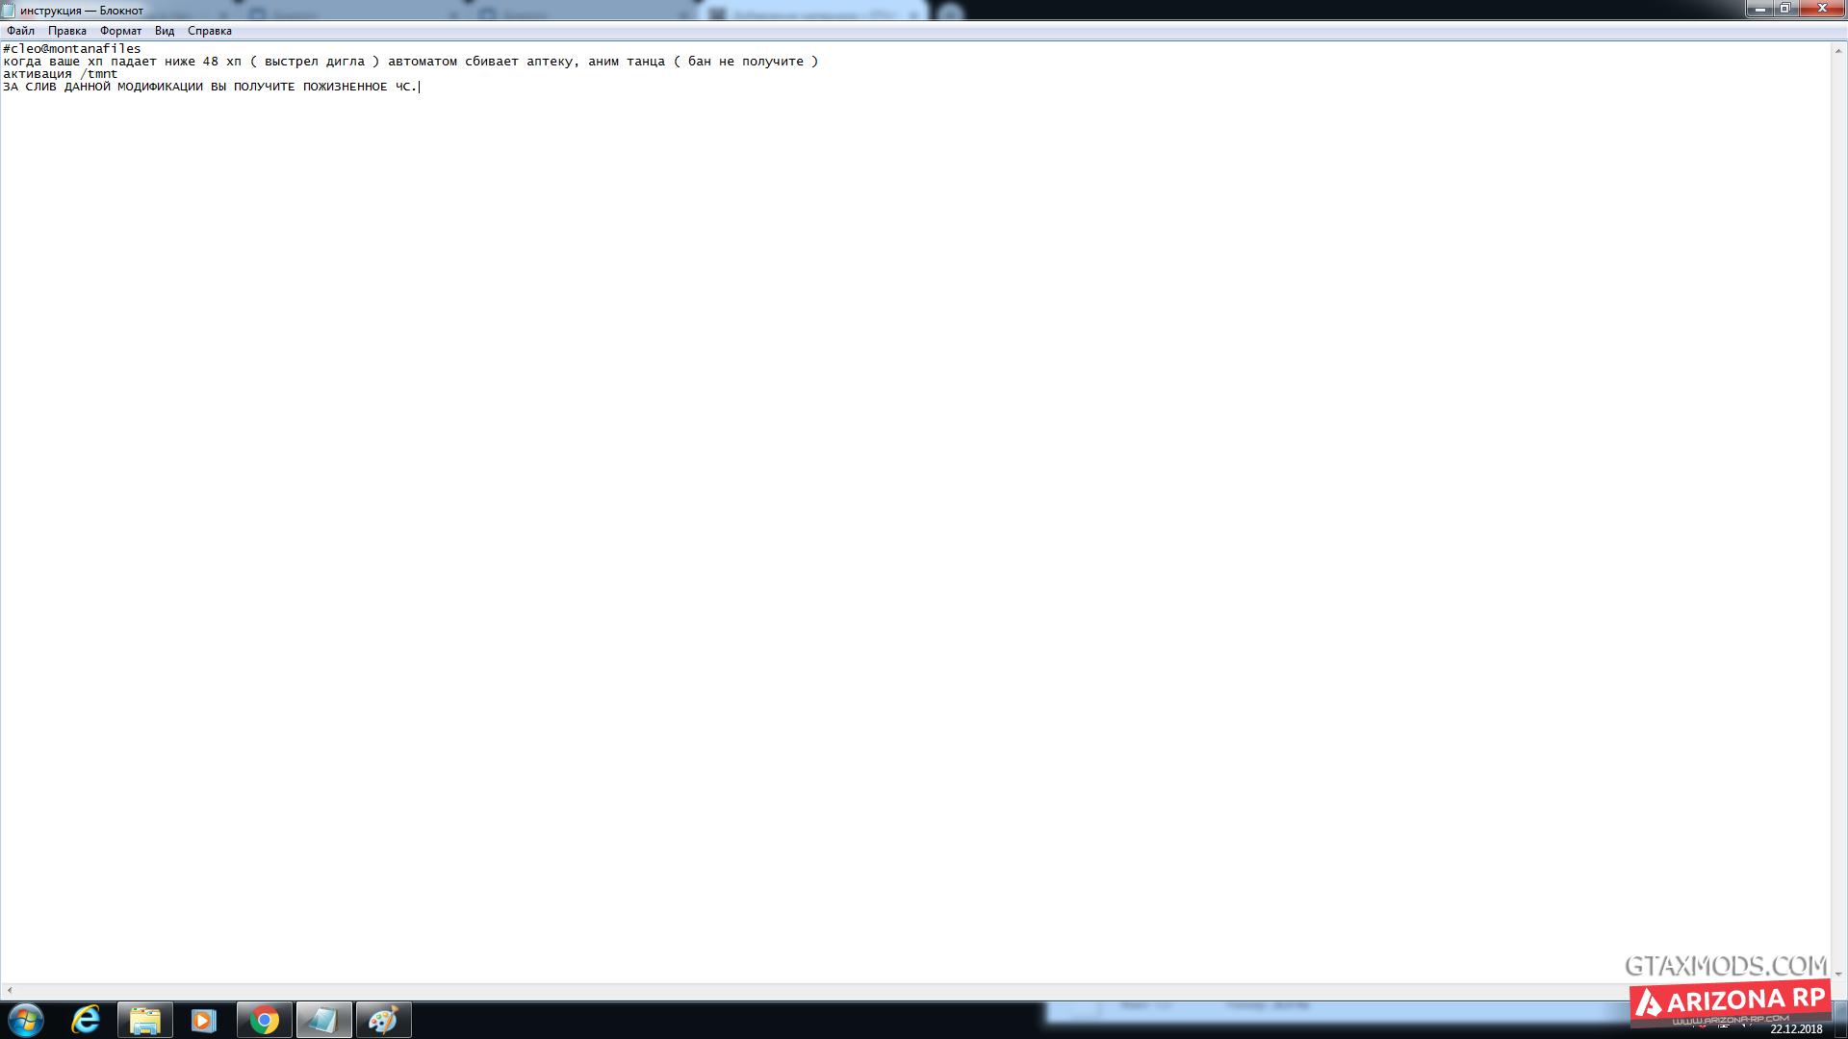Click the horizontal scrollbar left arrow

click(9, 990)
